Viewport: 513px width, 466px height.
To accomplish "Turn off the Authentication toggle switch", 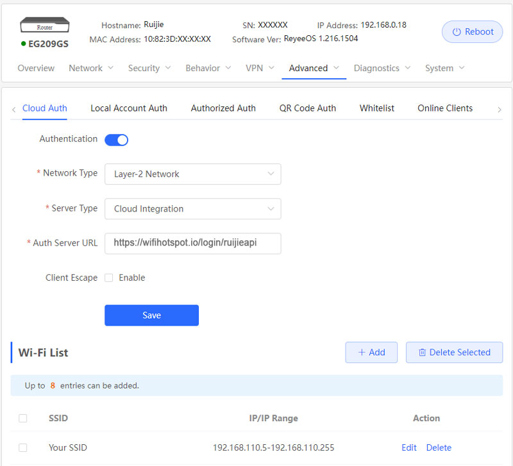I will [117, 140].
